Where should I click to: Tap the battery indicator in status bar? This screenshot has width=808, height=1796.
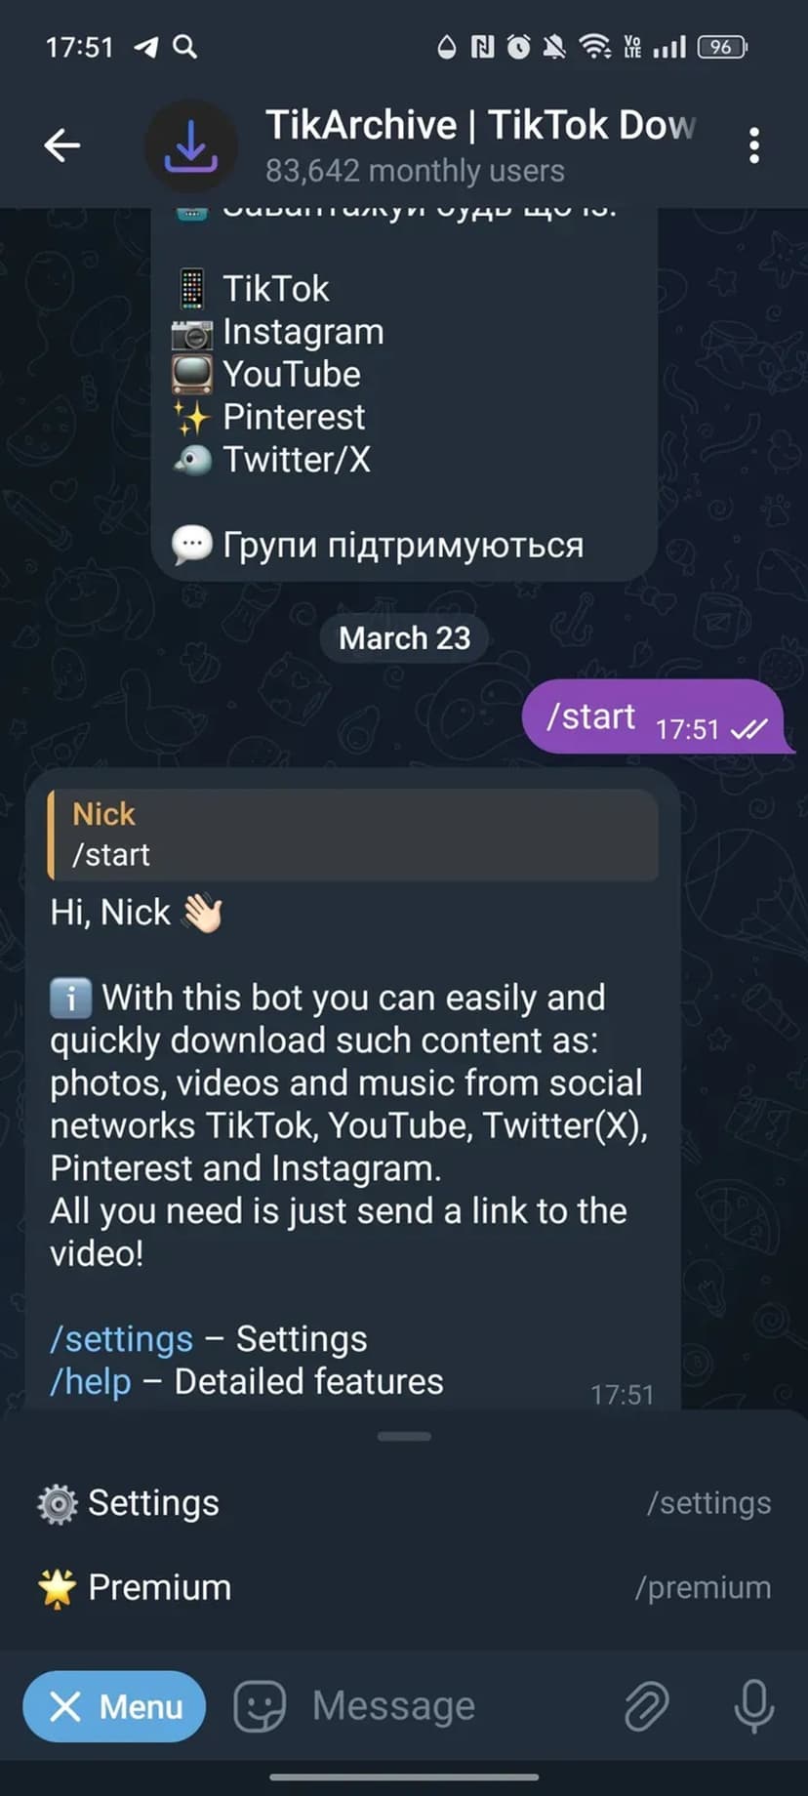pos(722,47)
